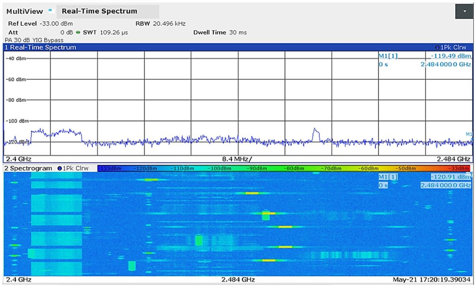Open the MultiView tab

[25, 11]
